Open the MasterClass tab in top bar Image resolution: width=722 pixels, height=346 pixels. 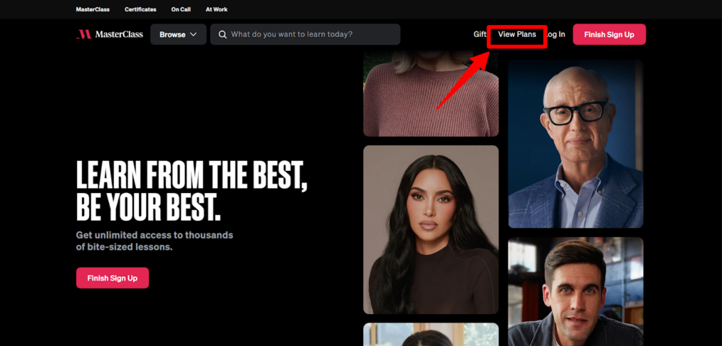[x=93, y=9]
